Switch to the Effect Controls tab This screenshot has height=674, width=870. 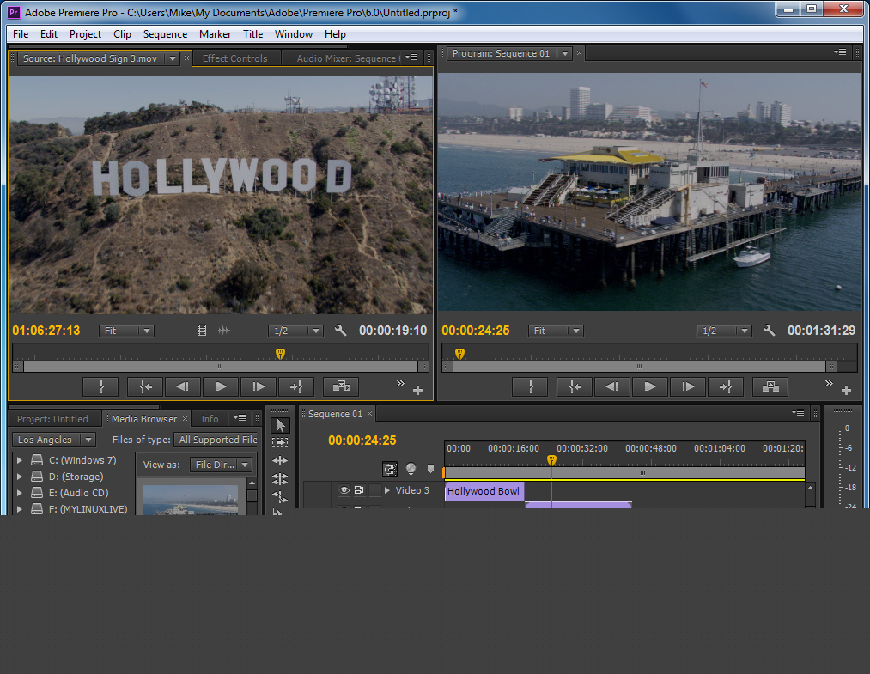click(236, 58)
